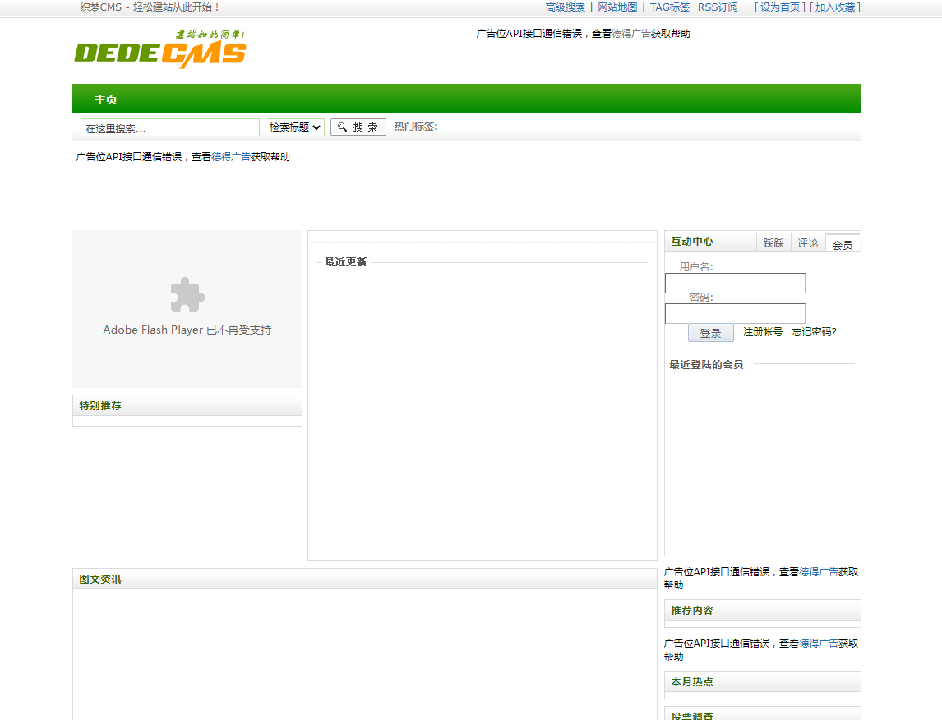
Task: Open the TAG标签 page
Action: [x=667, y=7]
